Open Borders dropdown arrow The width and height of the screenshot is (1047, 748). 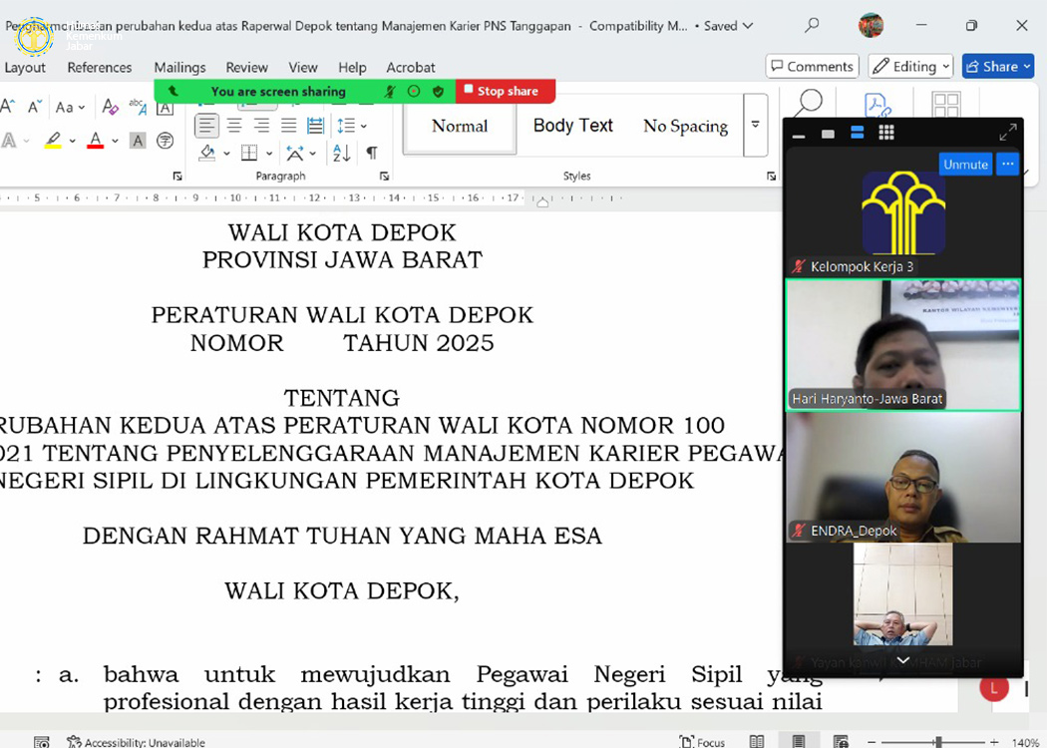click(x=269, y=154)
